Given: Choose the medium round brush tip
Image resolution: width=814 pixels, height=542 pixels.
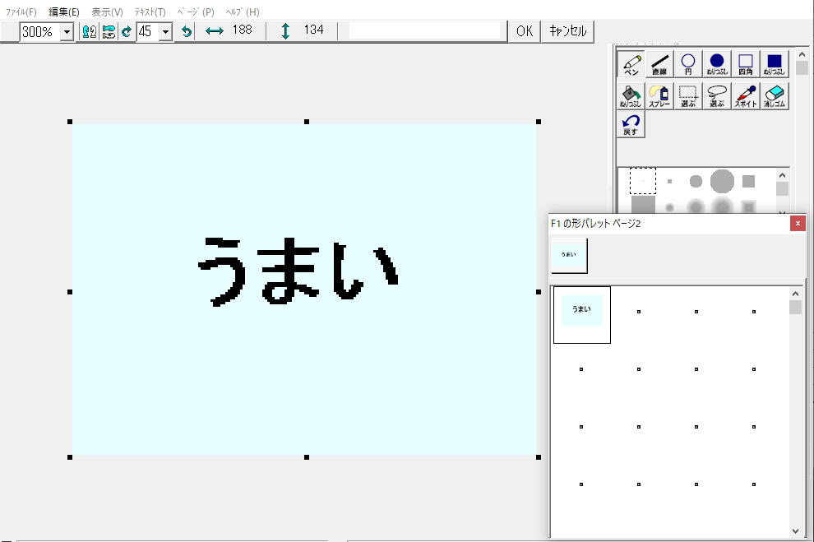Looking at the screenshot, I should [x=696, y=181].
